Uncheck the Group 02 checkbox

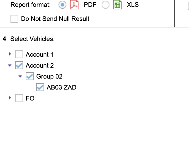pyautogui.click(x=30, y=76)
